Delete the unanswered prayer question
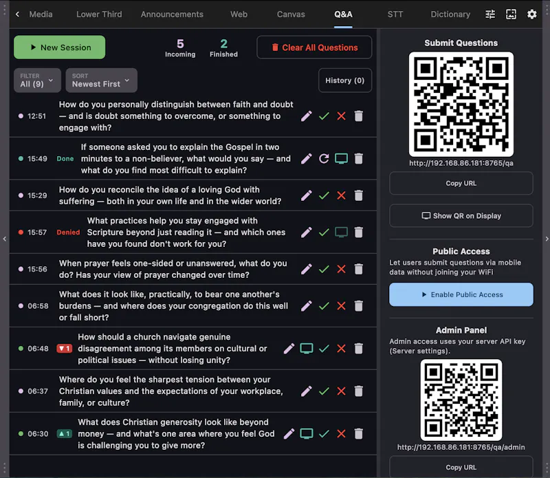 point(358,269)
